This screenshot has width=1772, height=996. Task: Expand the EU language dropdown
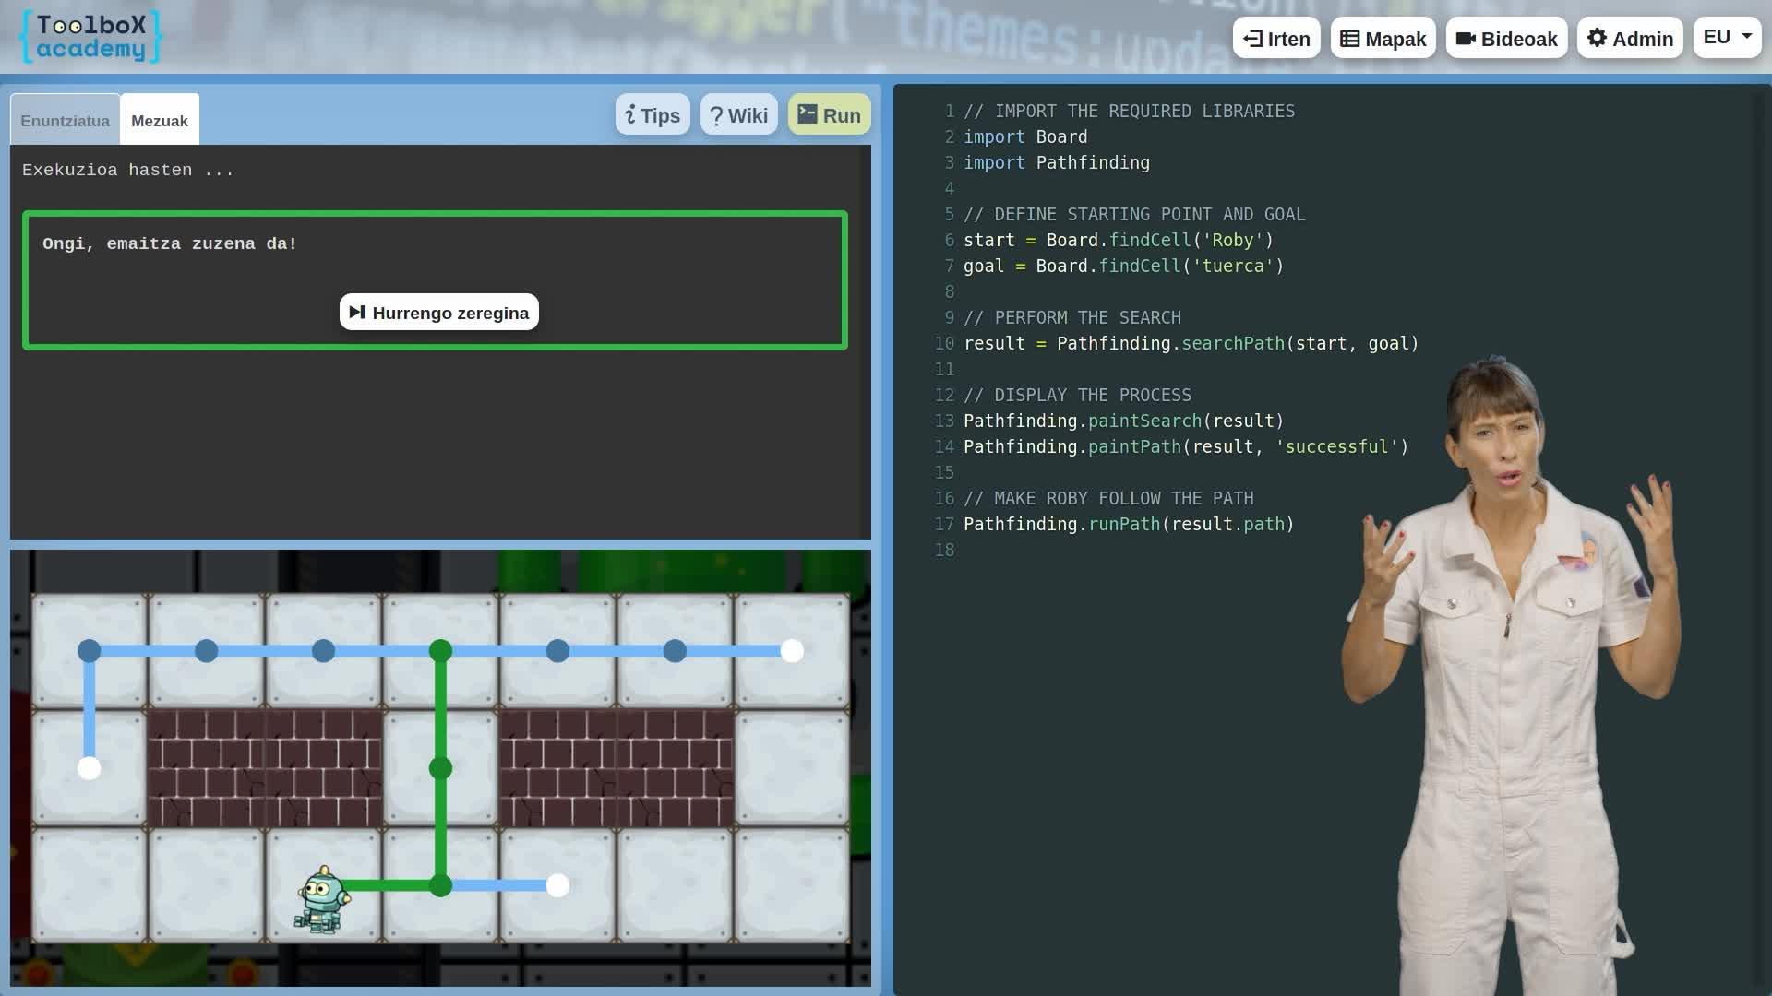1727,37
